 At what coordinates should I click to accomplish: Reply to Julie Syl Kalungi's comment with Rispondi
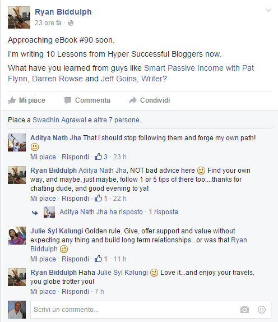[75, 259]
